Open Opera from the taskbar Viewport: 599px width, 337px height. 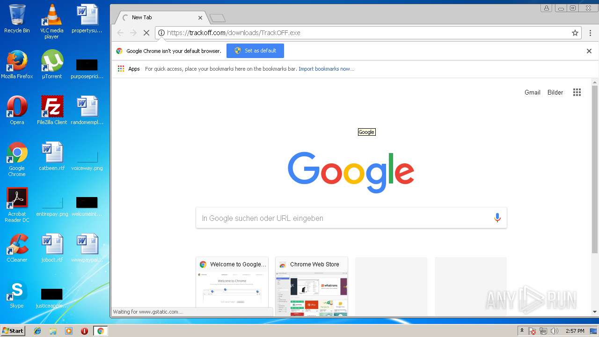coord(84,331)
